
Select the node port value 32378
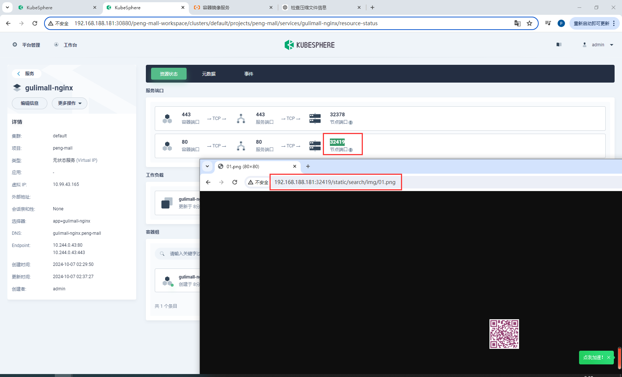[337, 114]
